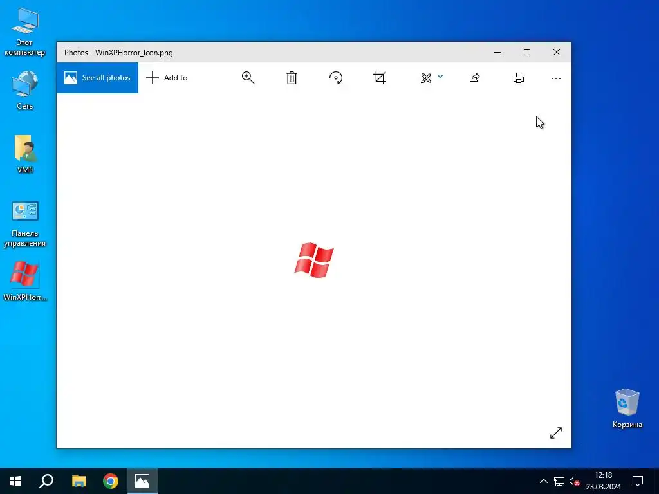Viewport: 659px width, 494px height.
Task: Expand the Edit & Create dropdown arrow
Action: point(440,77)
